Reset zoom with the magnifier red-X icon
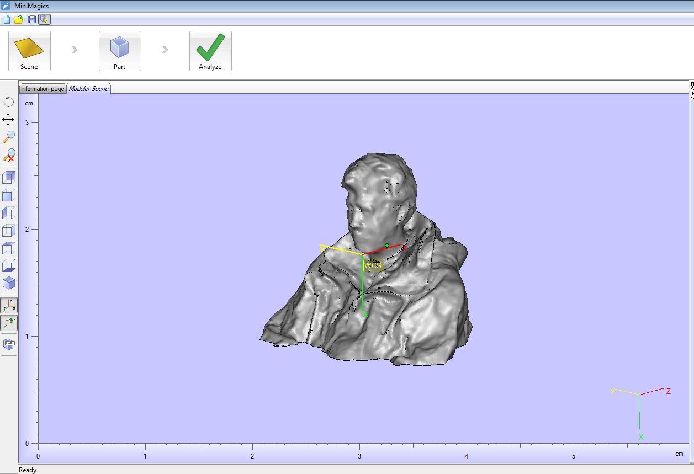This screenshot has height=474, width=694. click(x=9, y=155)
